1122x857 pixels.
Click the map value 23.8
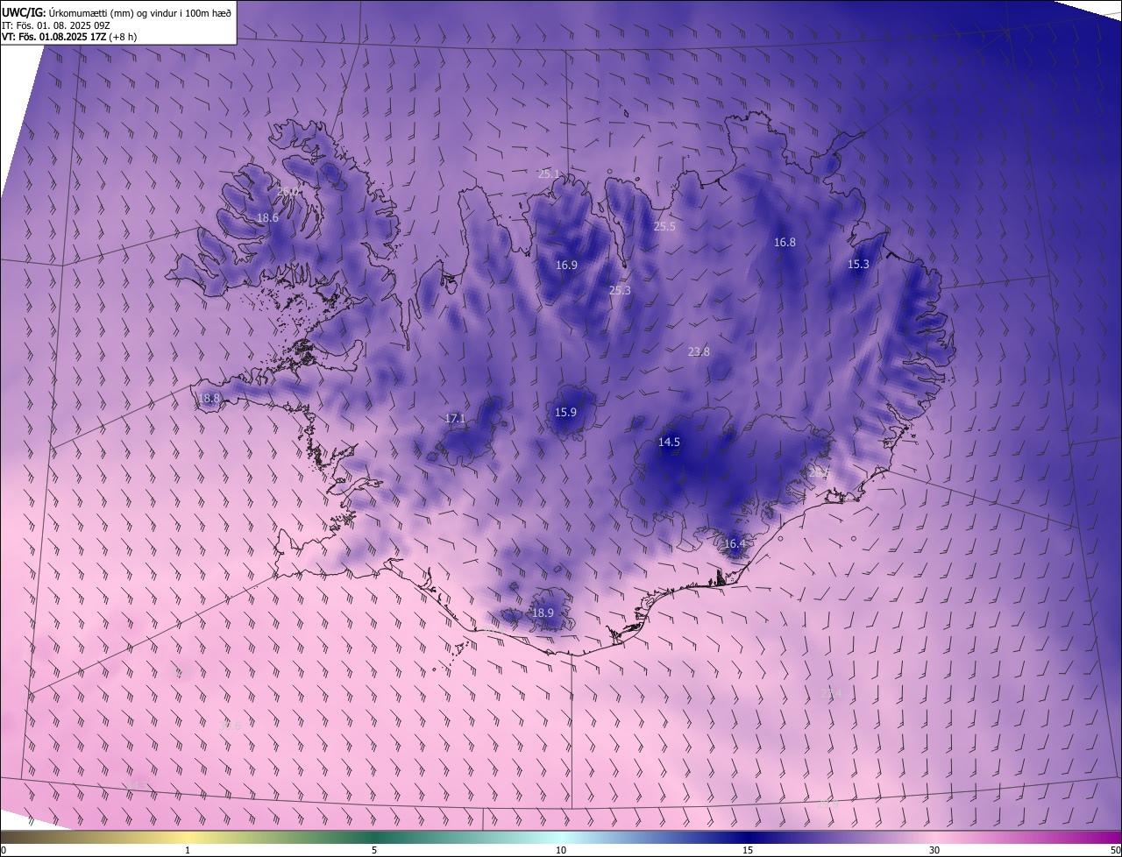click(699, 351)
